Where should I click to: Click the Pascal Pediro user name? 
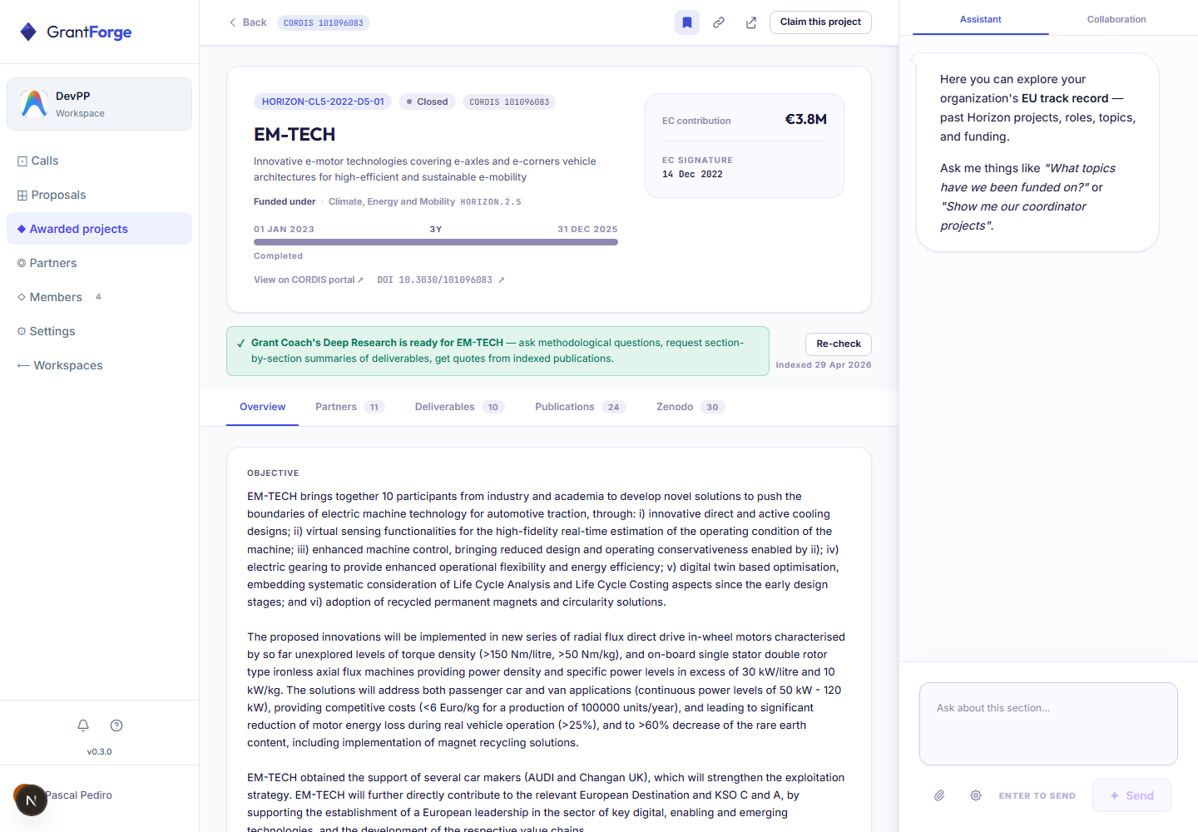coord(79,795)
